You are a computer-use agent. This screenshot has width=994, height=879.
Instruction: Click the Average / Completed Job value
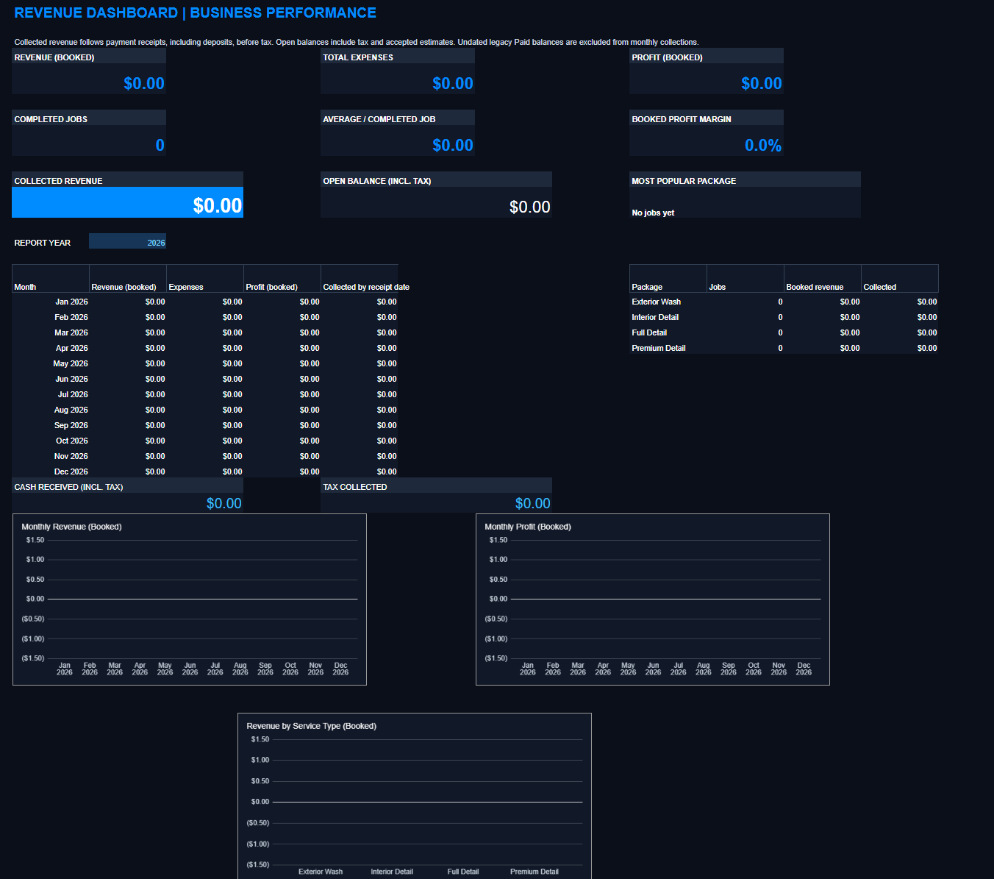[453, 145]
